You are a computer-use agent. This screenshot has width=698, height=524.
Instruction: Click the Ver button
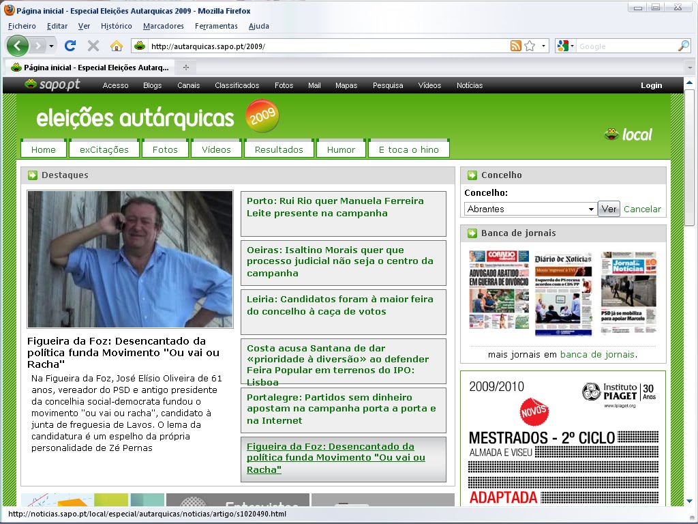pos(609,209)
